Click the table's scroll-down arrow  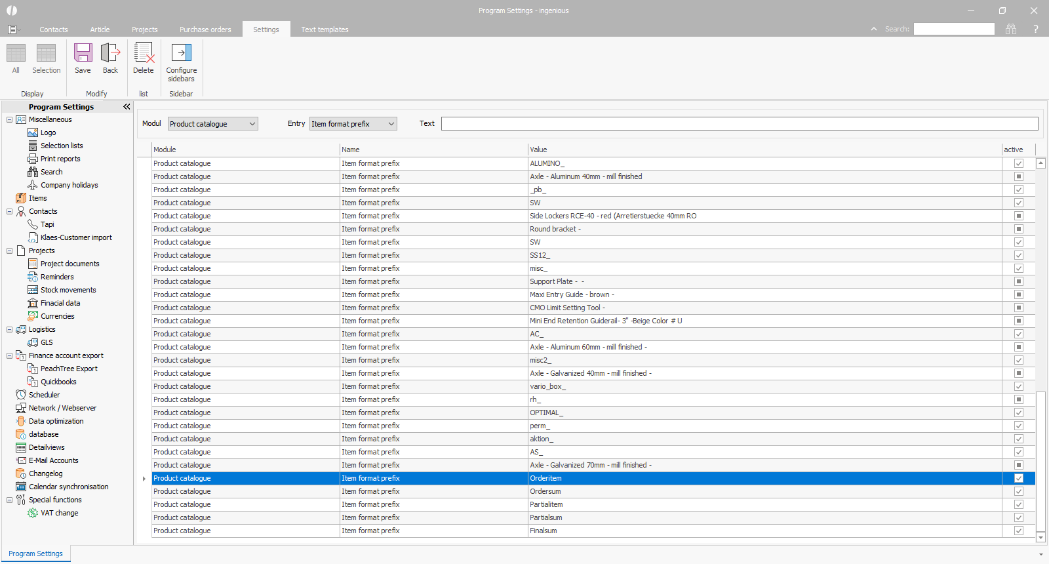pos(1040,537)
